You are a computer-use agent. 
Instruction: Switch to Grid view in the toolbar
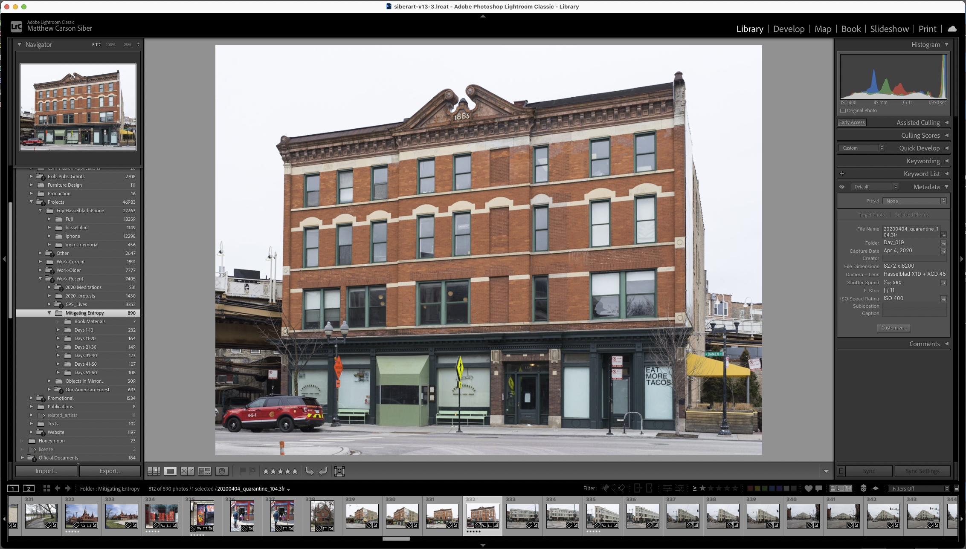[x=154, y=471]
